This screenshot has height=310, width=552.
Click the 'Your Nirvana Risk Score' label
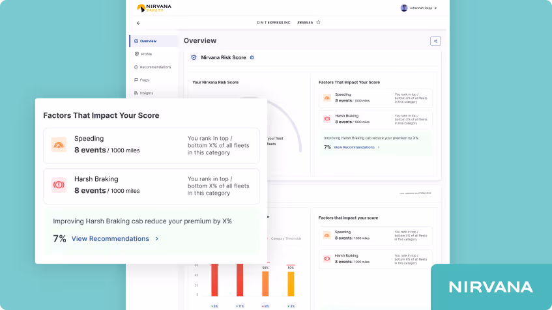point(216,82)
